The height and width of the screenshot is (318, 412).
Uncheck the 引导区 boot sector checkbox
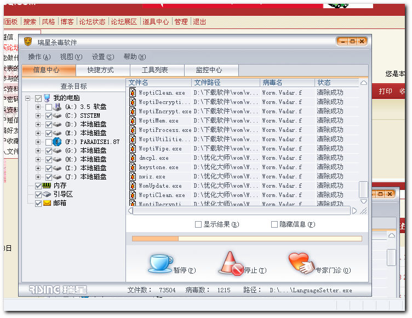[38, 194]
